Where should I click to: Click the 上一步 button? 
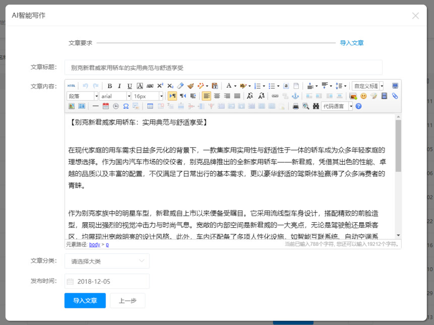coord(128,300)
